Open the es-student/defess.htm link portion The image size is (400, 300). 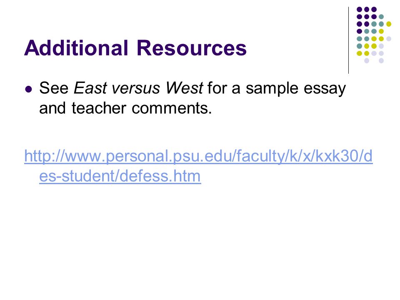(120, 176)
